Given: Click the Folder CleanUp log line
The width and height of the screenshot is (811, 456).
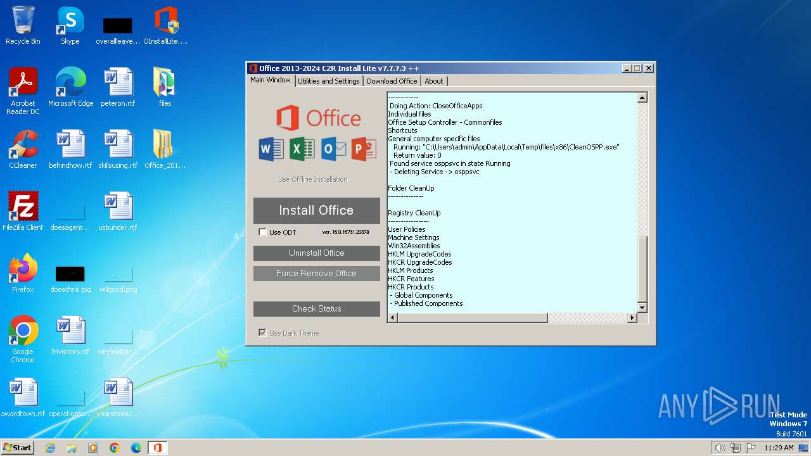Looking at the screenshot, I should [x=411, y=188].
